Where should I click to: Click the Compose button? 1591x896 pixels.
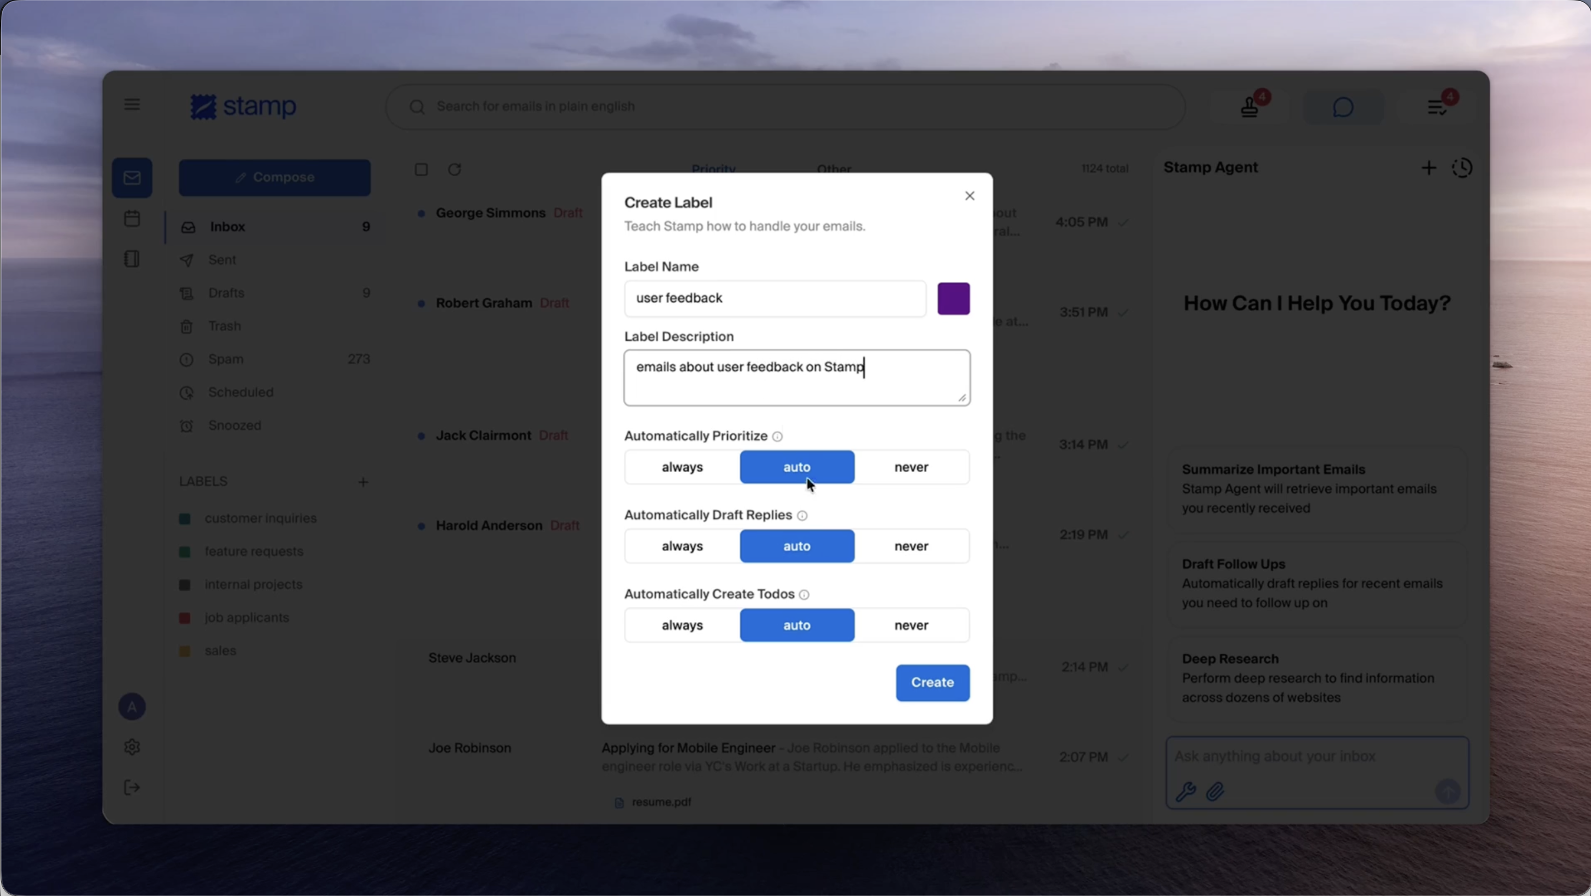(x=275, y=177)
